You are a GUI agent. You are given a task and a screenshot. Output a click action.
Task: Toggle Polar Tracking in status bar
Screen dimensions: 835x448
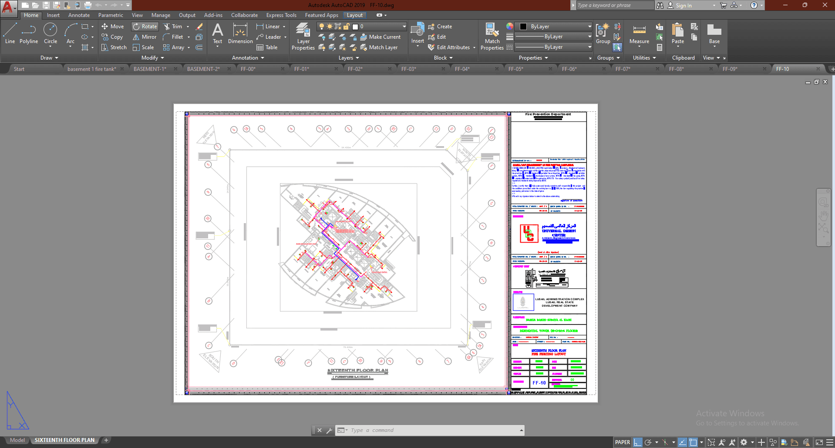[648, 442]
